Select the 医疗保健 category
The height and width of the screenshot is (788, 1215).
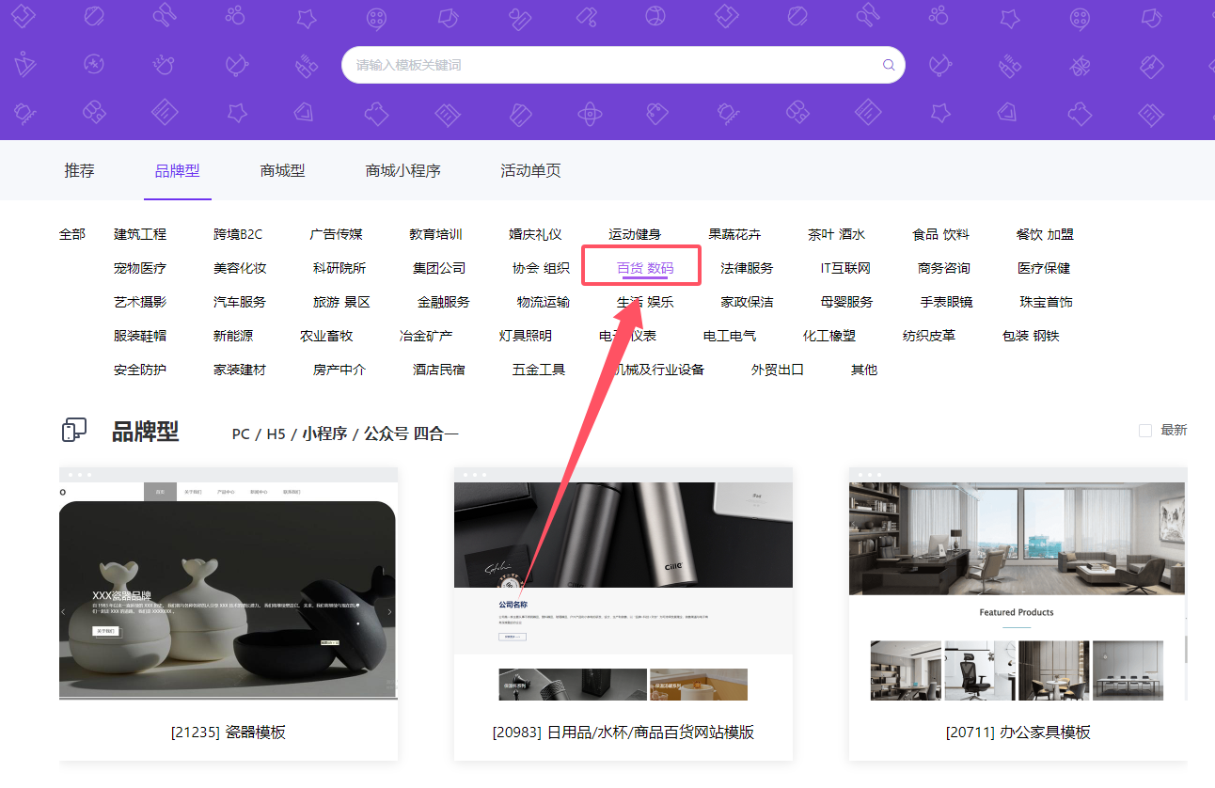pos(1044,268)
